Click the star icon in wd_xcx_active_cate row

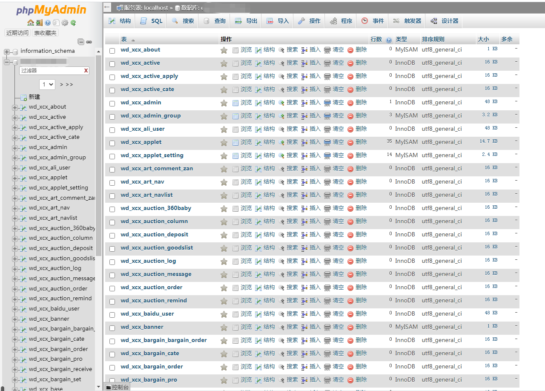click(224, 90)
